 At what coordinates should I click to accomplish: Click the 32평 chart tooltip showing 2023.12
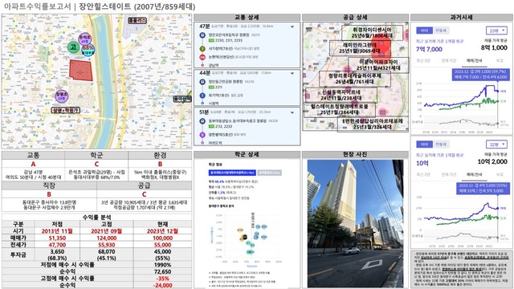(x=483, y=188)
